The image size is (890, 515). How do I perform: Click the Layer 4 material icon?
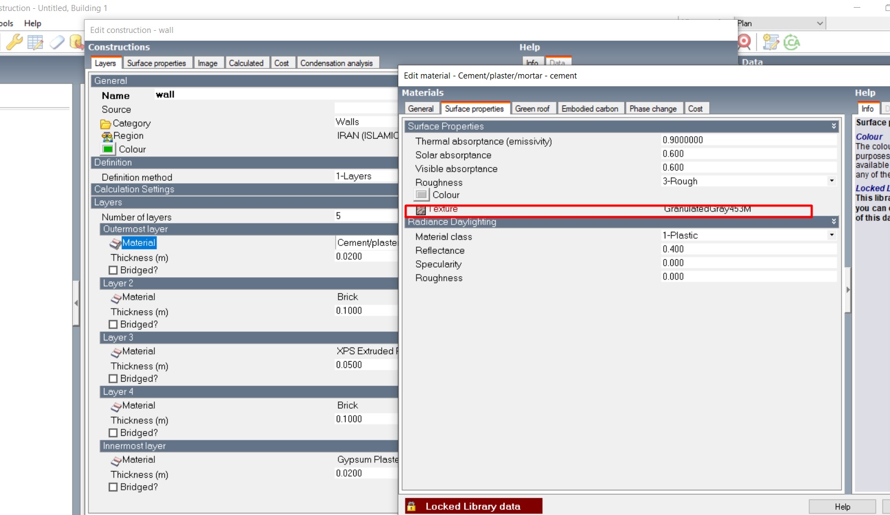point(116,407)
